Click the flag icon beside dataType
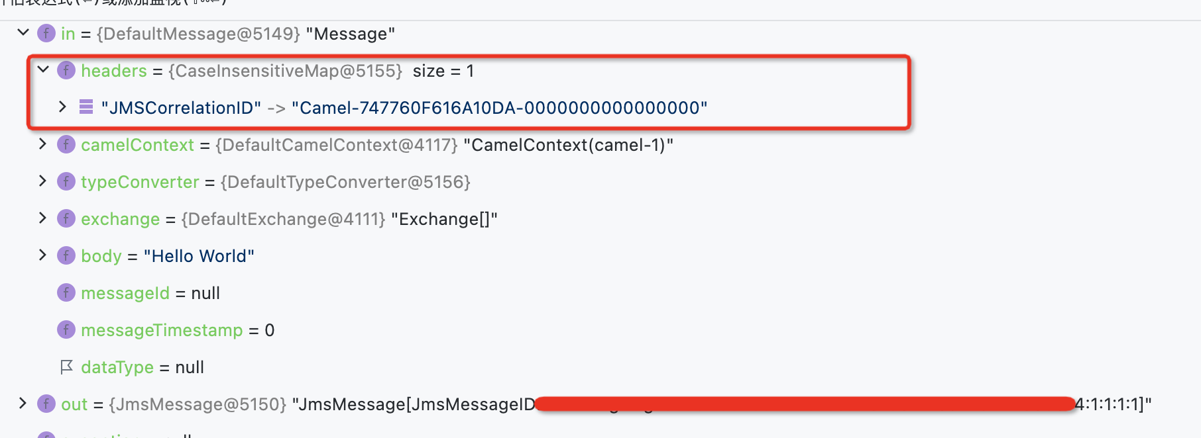 66,367
